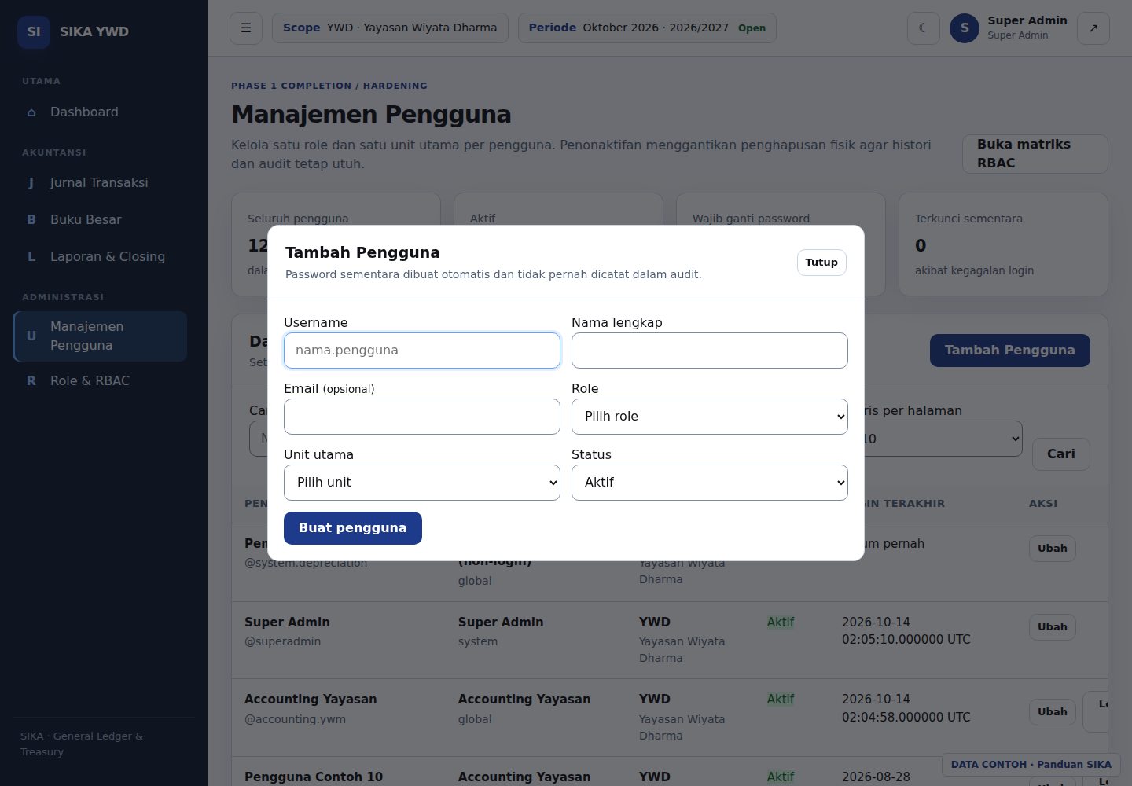This screenshot has height=786, width=1132.
Task: Click the SIKA YWD brand title
Action: pos(94,31)
